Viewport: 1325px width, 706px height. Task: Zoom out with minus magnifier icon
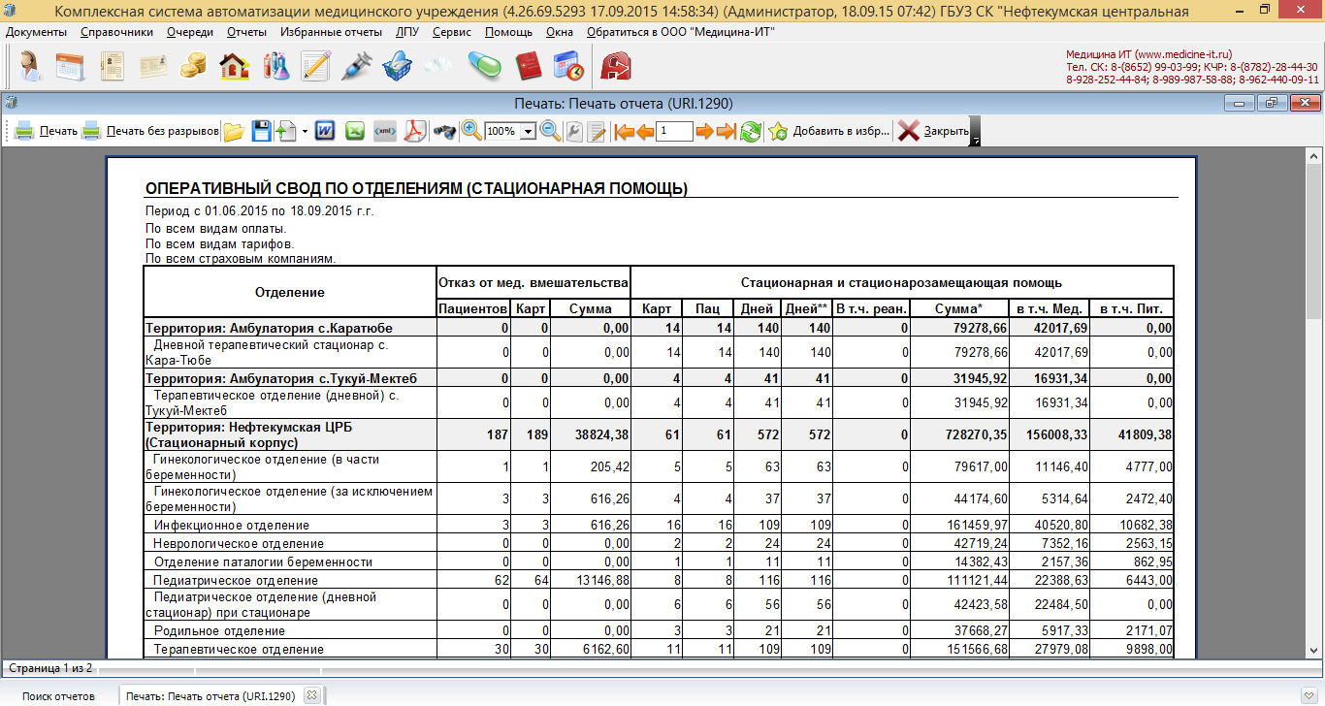click(551, 131)
